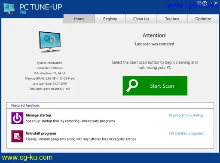Click the 'System Information' label
This screenshot has width=220, height=163.
[49, 63]
